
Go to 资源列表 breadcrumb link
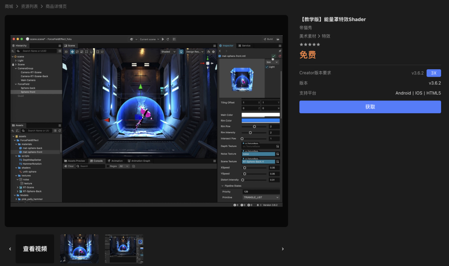29,6
